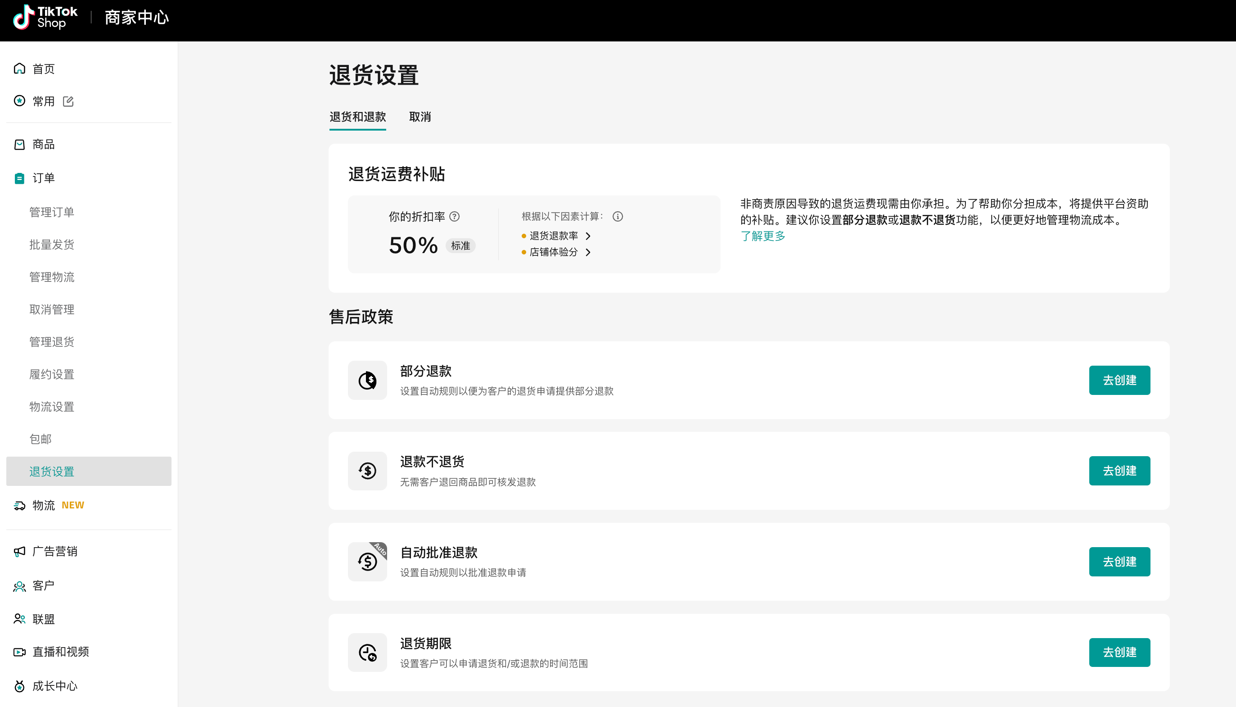The image size is (1236, 707).
Task: Click the 部分退款 pie-chart icon
Action: pyautogui.click(x=367, y=380)
